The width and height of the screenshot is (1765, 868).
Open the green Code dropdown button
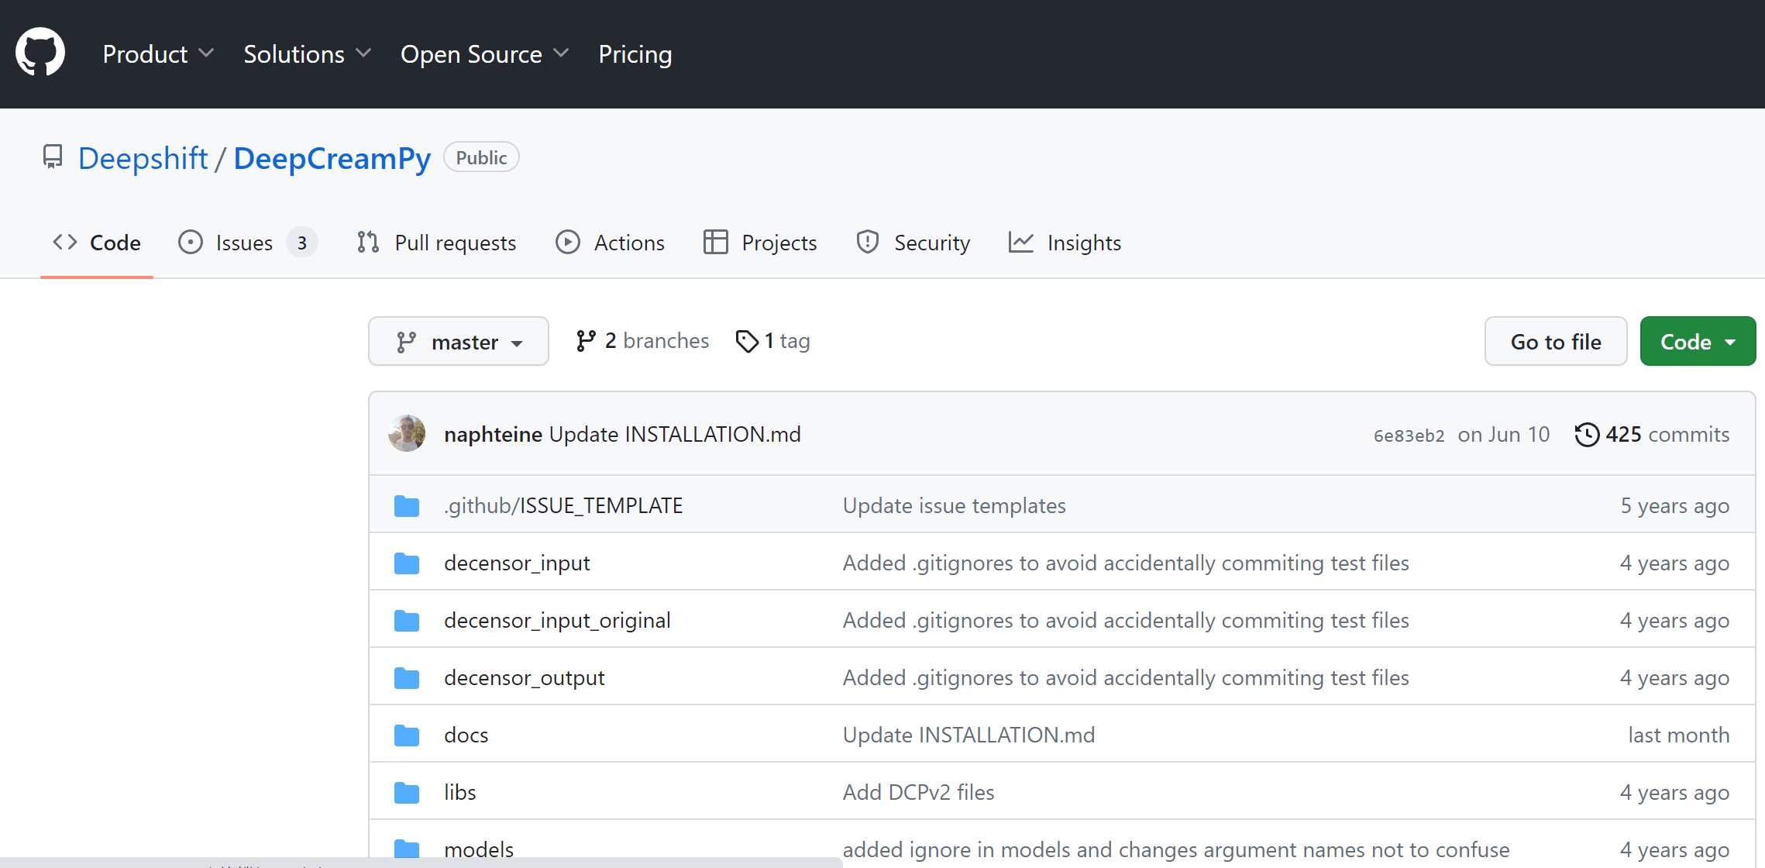point(1698,341)
